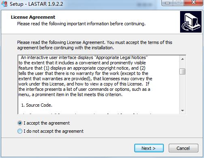This screenshot has width=204, height=158.
Task: Click the License Agreement heading
Action: [x=33, y=17]
